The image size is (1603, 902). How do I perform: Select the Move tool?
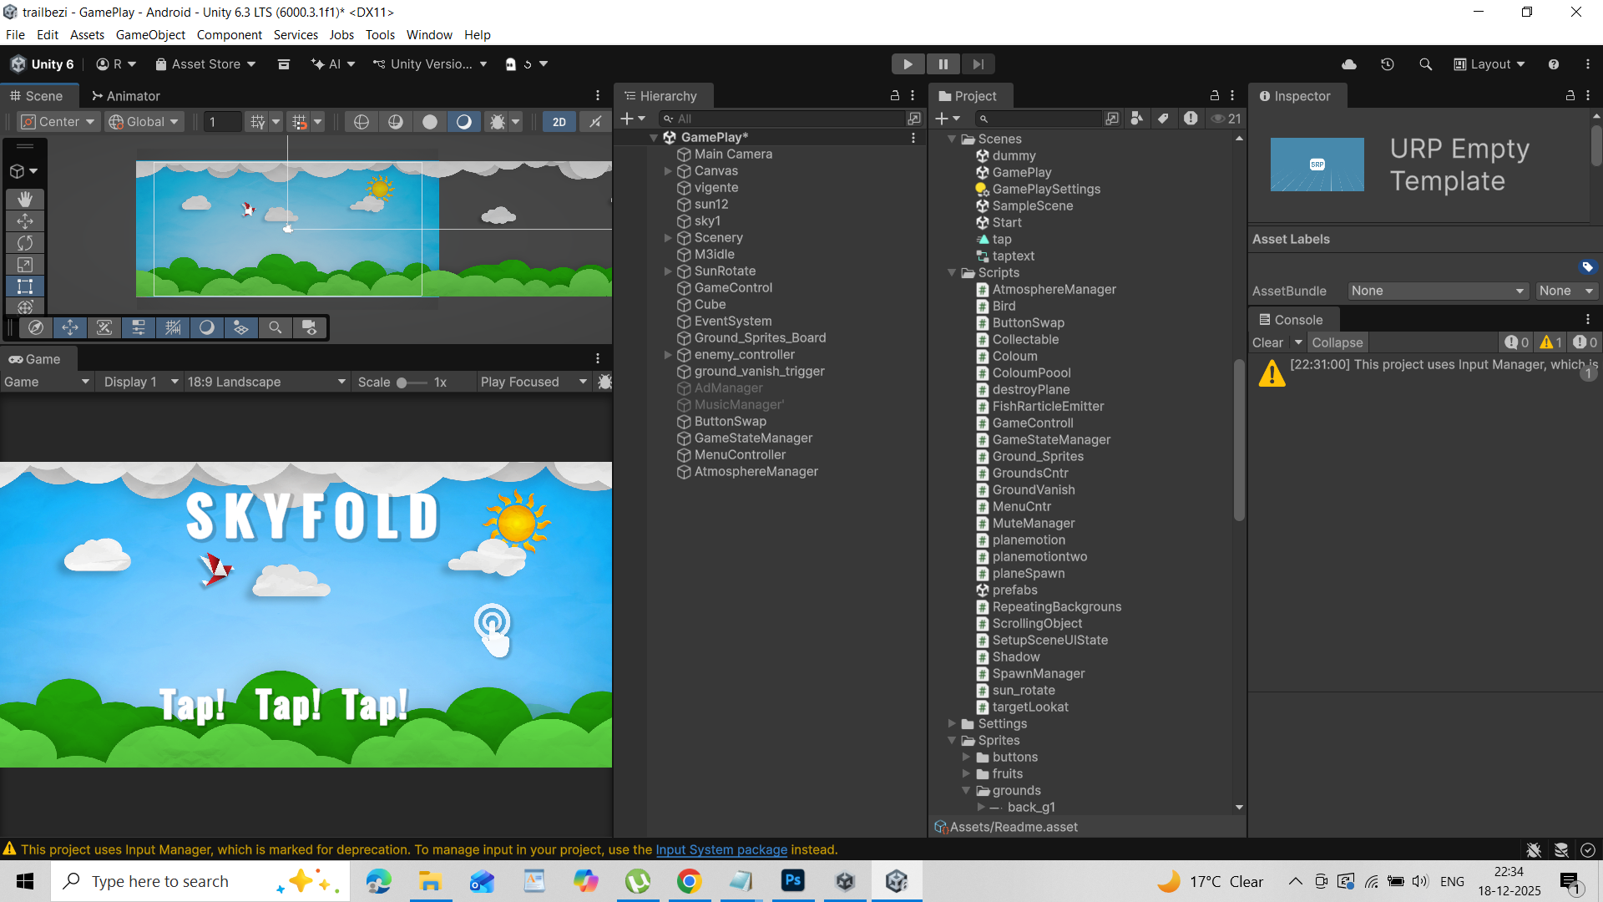click(25, 220)
